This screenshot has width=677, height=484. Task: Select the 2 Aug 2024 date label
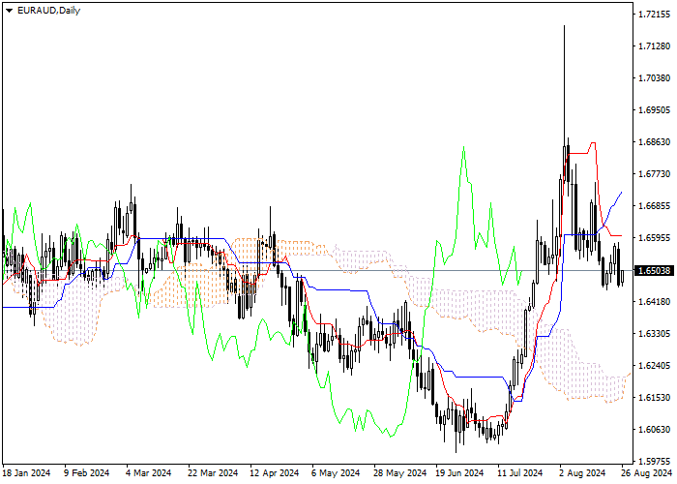pos(582,473)
